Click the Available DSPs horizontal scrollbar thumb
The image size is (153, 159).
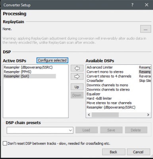[105, 114]
